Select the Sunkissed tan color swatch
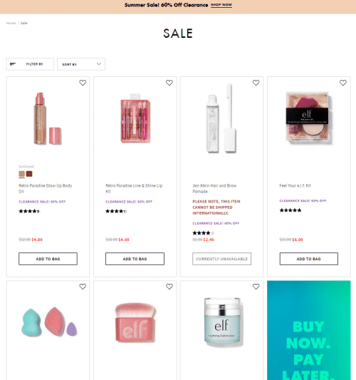This screenshot has height=380, width=356. (22, 174)
